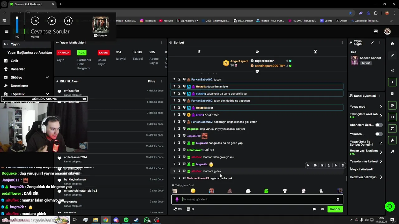Expand Yavaş mod options
This screenshot has height=224, width=399.
(x=381, y=107)
